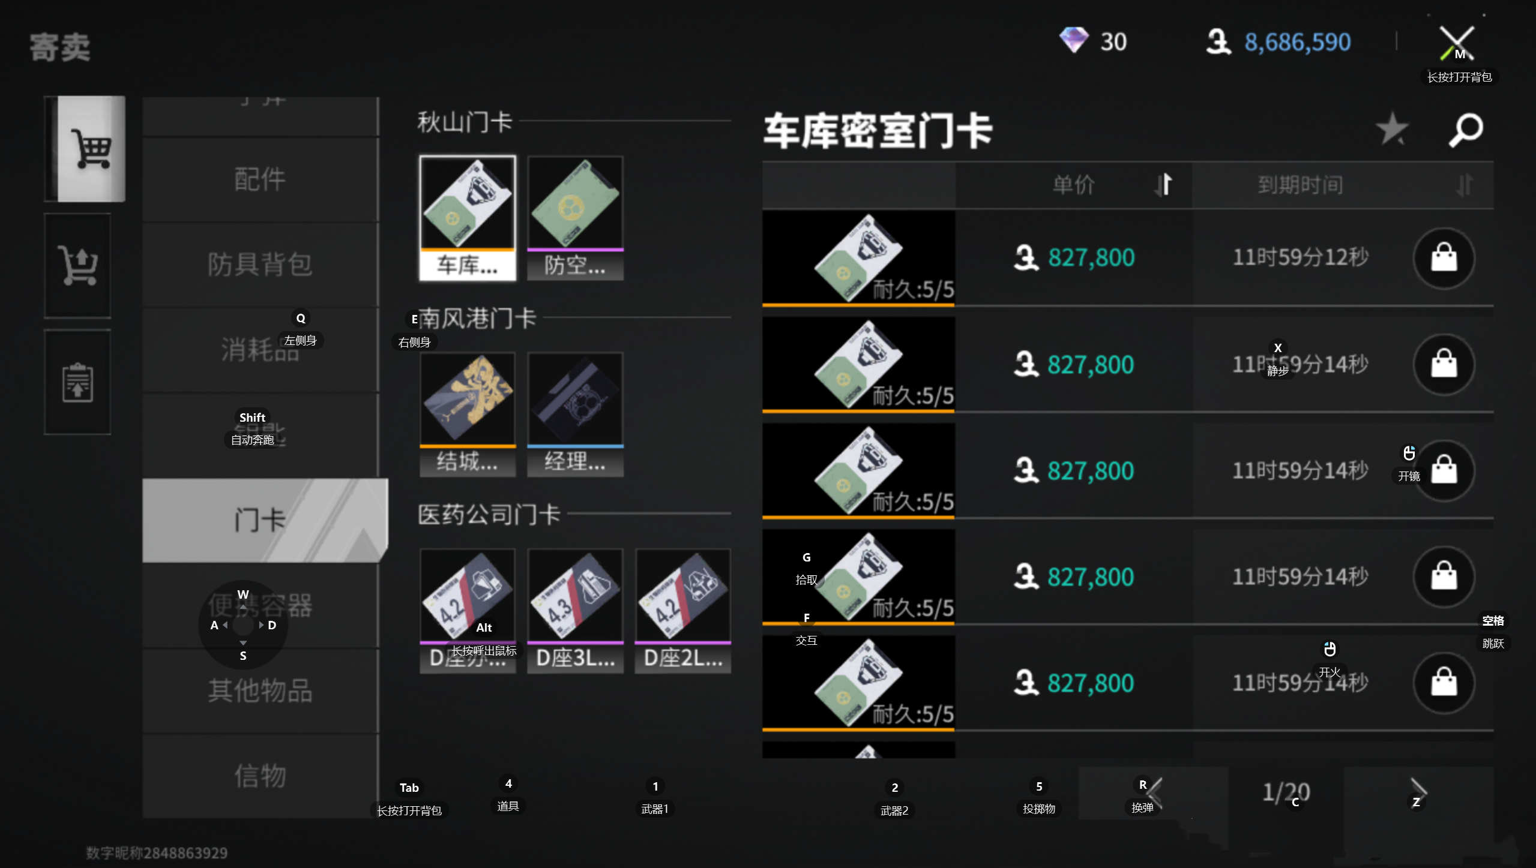This screenshot has width=1536, height=868.
Task: Click the purple diamond currency icon
Action: (1073, 41)
